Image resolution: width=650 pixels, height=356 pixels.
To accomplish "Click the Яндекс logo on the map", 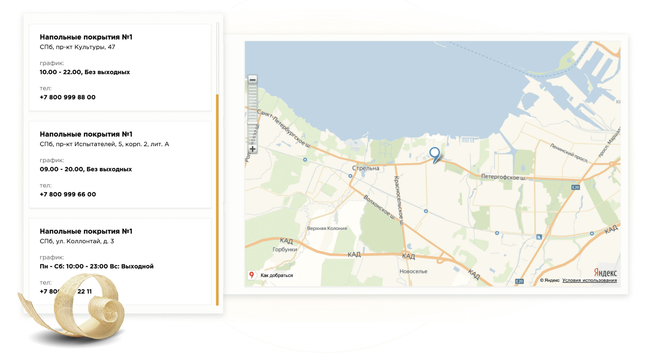I will pos(605,272).
